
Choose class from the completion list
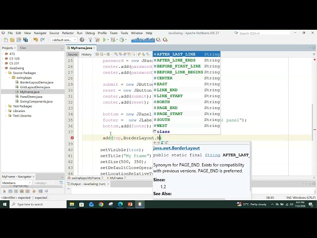187,131
